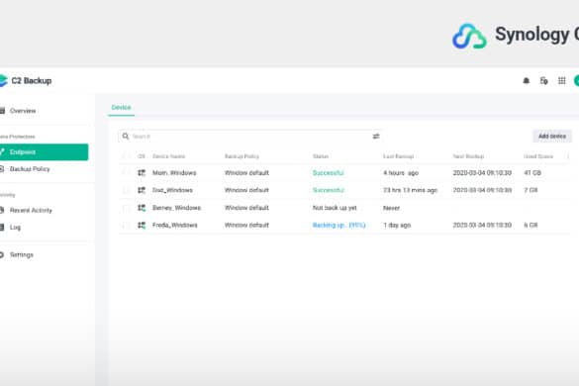
Task: Open Backup Policy in the sidebar
Action: [44, 169]
